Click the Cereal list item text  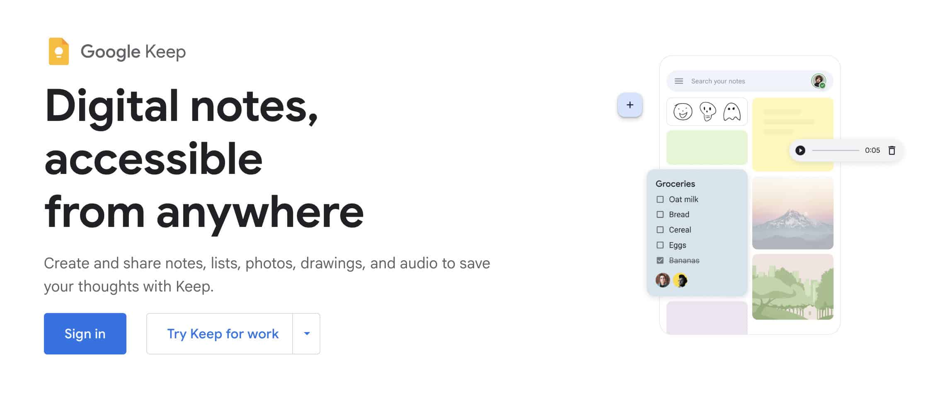click(x=680, y=230)
